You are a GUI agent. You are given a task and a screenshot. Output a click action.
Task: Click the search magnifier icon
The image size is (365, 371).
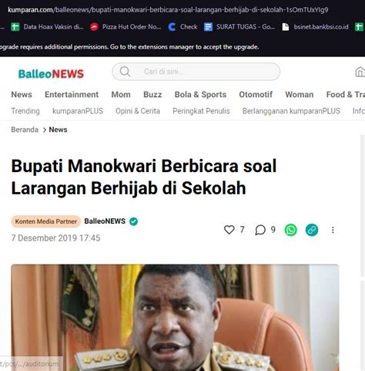click(x=125, y=72)
